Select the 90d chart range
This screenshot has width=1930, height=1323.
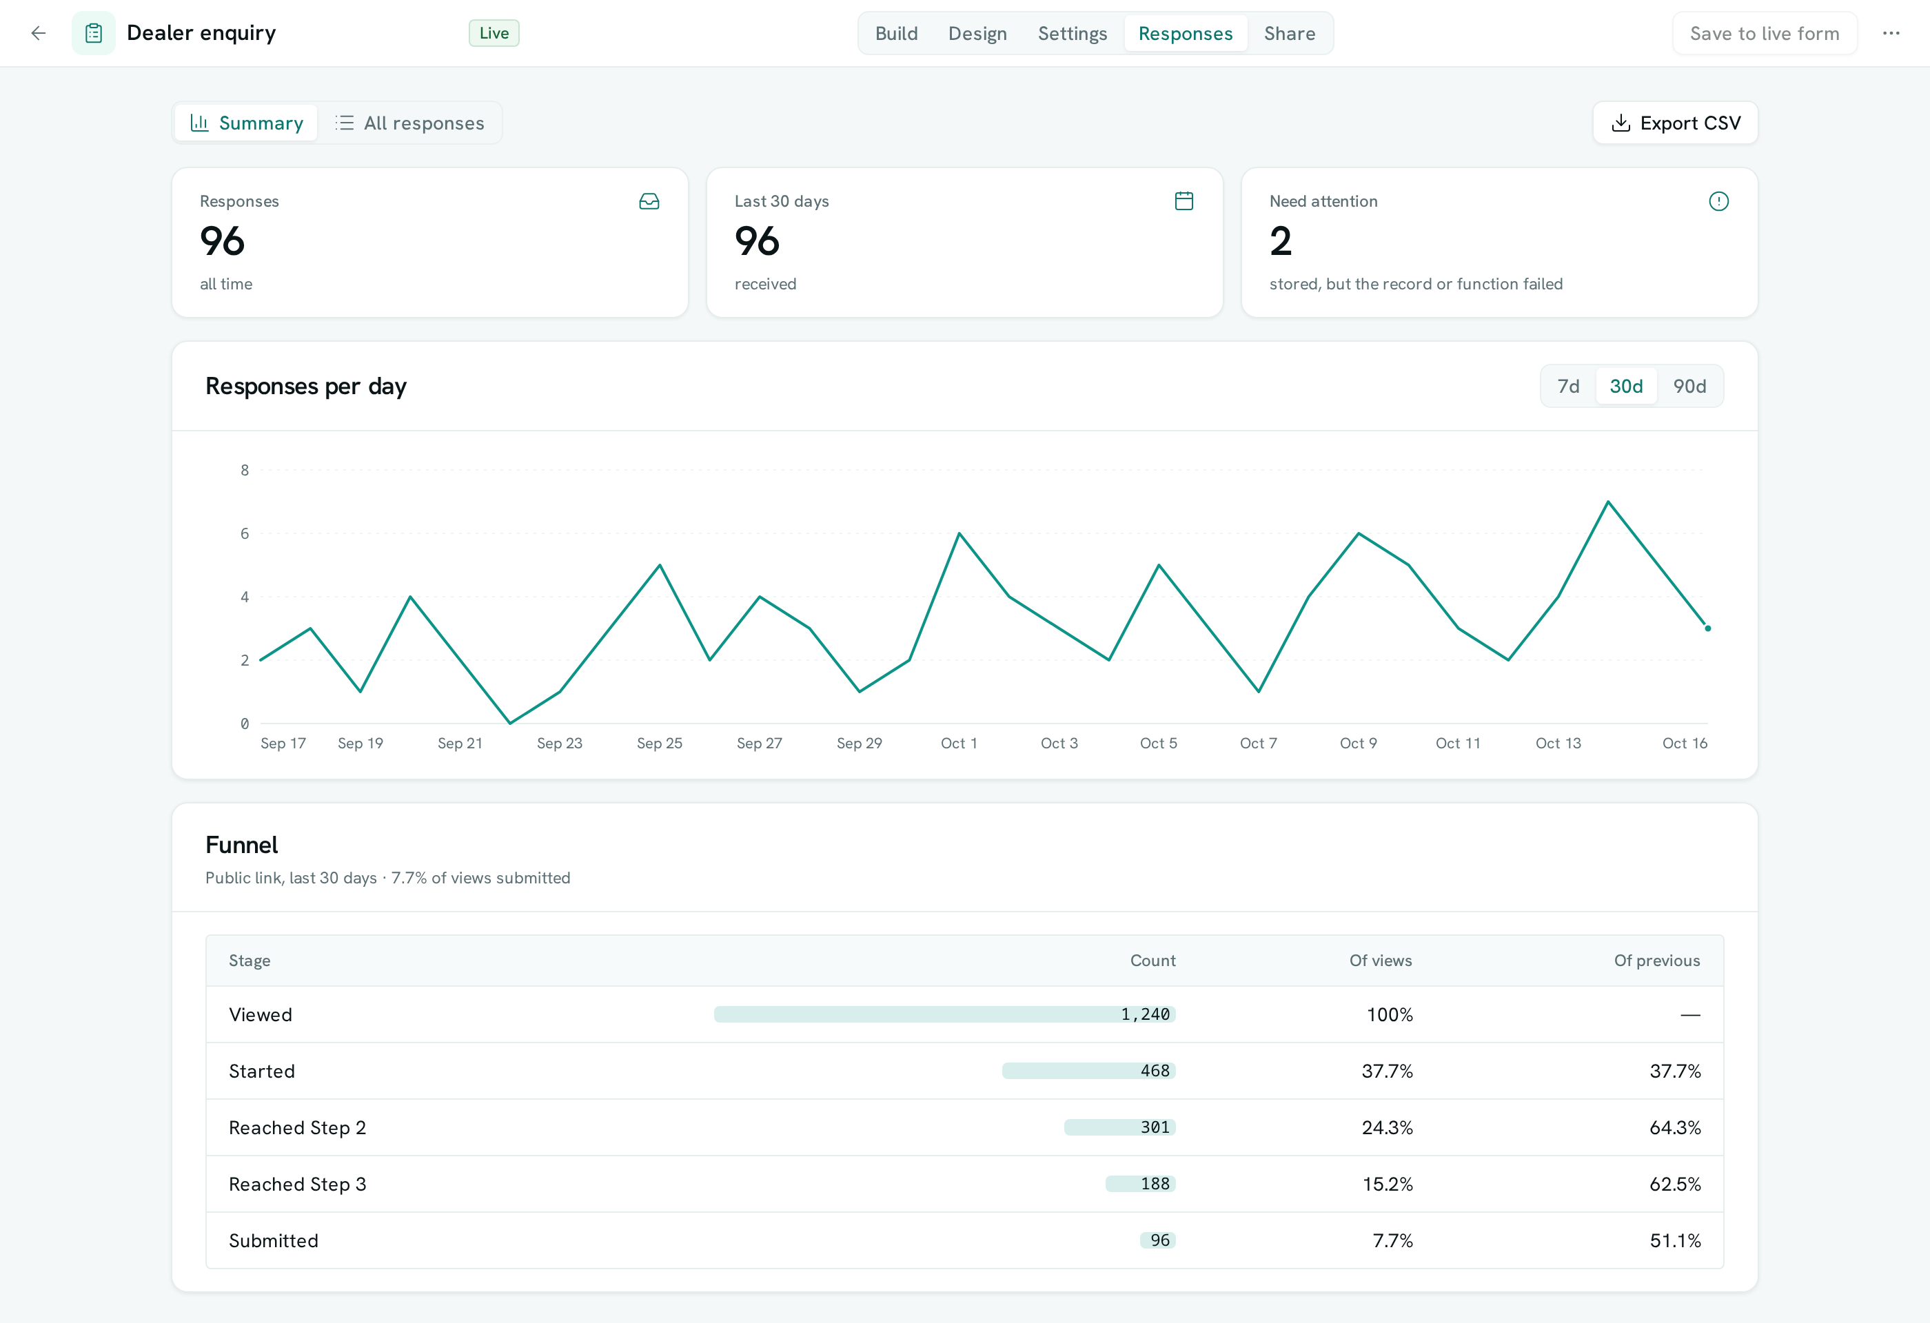pyautogui.click(x=1689, y=386)
